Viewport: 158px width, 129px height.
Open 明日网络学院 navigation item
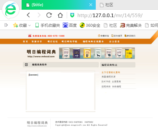pyautogui.click(x=69, y=42)
